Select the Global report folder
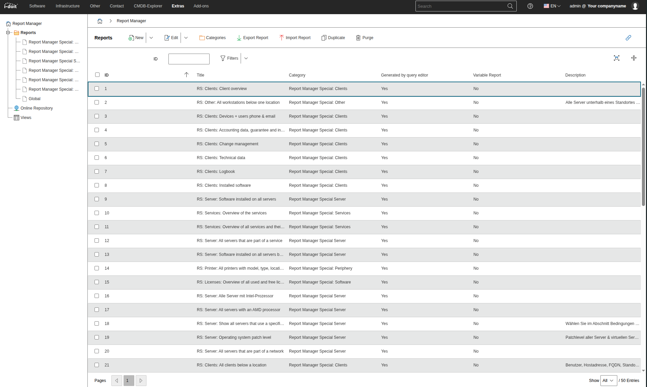This screenshot has height=387, width=647. coord(34,99)
